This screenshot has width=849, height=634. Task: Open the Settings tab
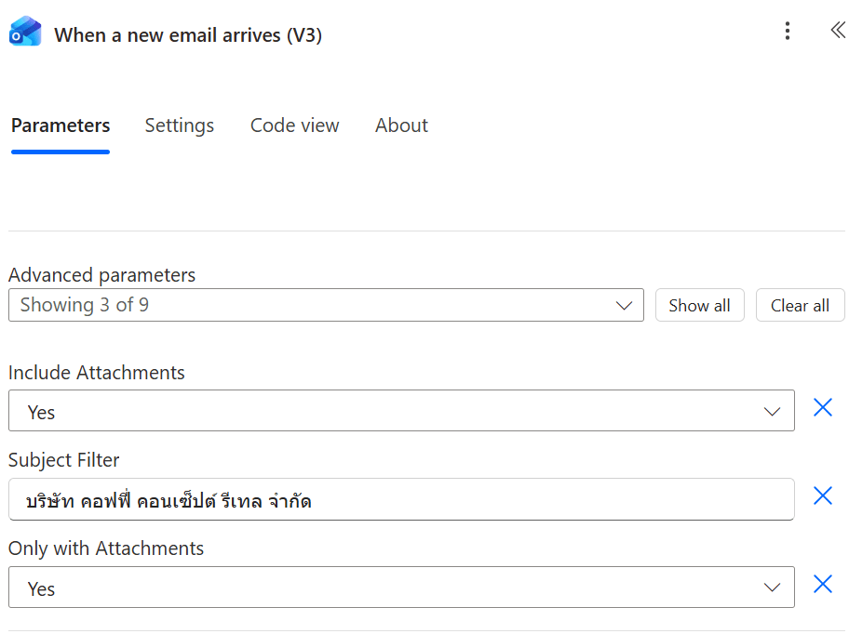tap(180, 125)
